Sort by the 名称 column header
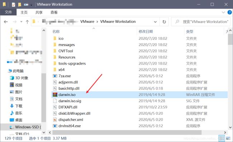The width and height of the screenshot is (233, 142). [x=56, y=31]
